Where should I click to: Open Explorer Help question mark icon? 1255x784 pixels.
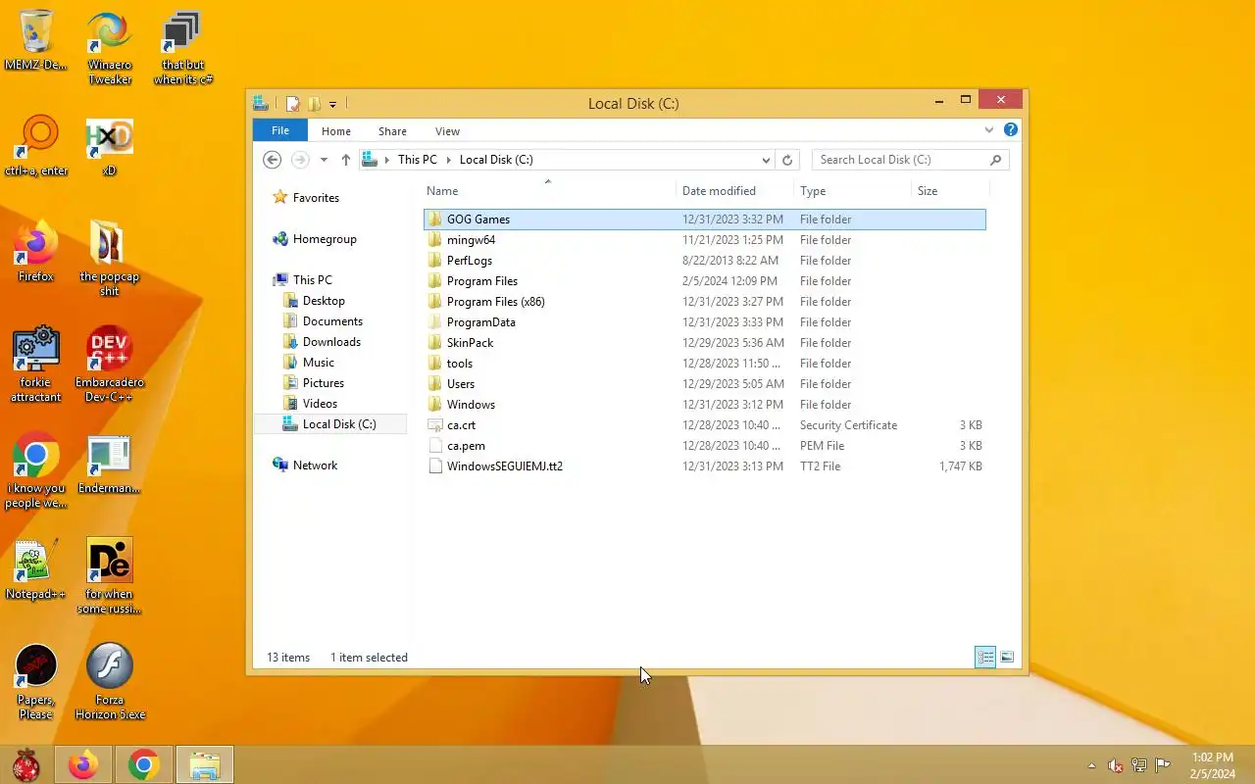coord(1011,129)
